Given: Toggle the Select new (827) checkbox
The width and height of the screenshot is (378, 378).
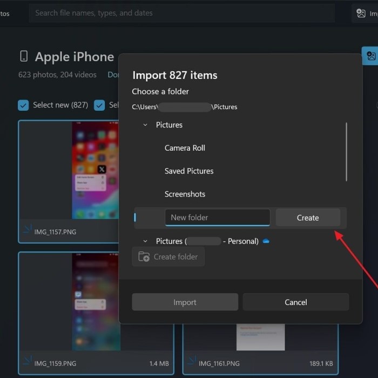Looking at the screenshot, I should pyautogui.click(x=23, y=105).
